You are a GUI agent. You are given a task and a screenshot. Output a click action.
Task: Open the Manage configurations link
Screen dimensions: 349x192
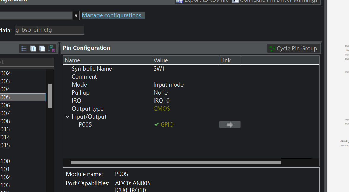[113, 15]
